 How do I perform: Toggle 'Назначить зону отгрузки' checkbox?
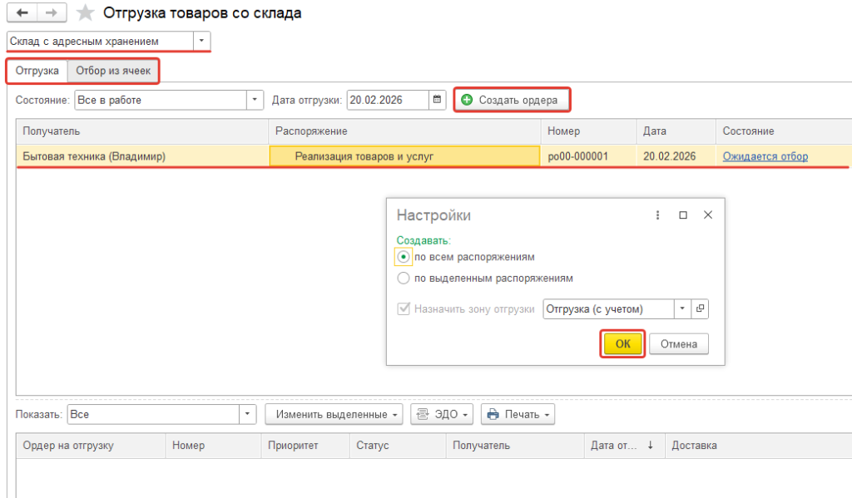coord(404,308)
